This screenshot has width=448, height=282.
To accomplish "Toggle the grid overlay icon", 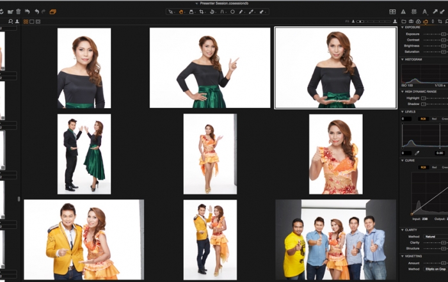I will [413, 12].
